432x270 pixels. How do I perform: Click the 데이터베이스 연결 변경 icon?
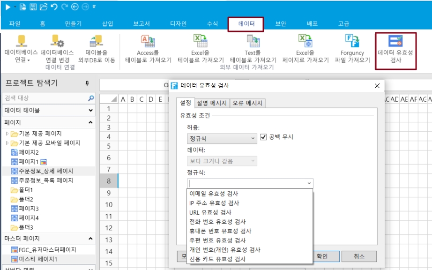coord(57,41)
